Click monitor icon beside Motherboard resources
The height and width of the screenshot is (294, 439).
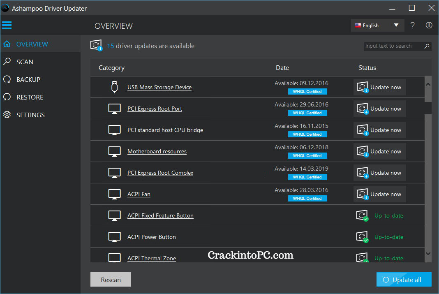click(114, 151)
